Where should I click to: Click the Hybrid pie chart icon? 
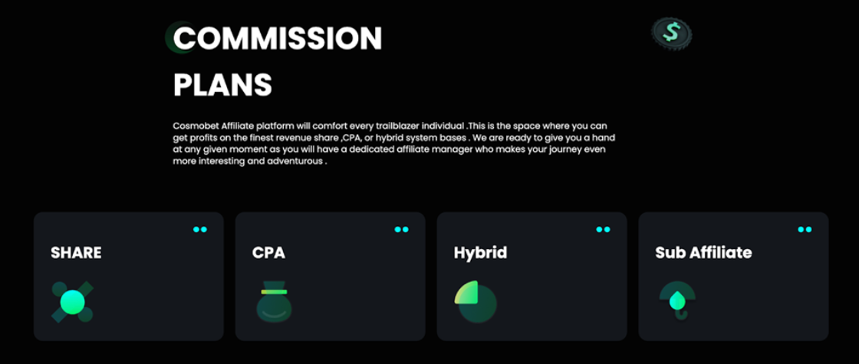tap(476, 302)
